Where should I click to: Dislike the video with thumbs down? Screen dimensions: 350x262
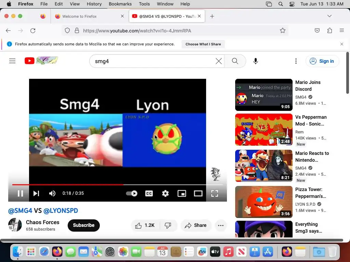click(168, 225)
